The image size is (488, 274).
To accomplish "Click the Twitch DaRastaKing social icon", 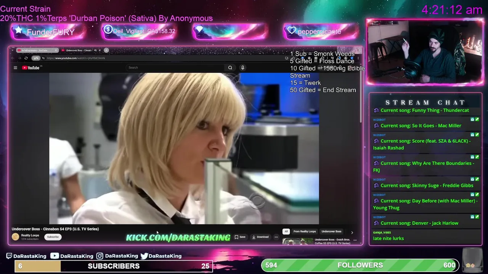I will click(10, 256).
